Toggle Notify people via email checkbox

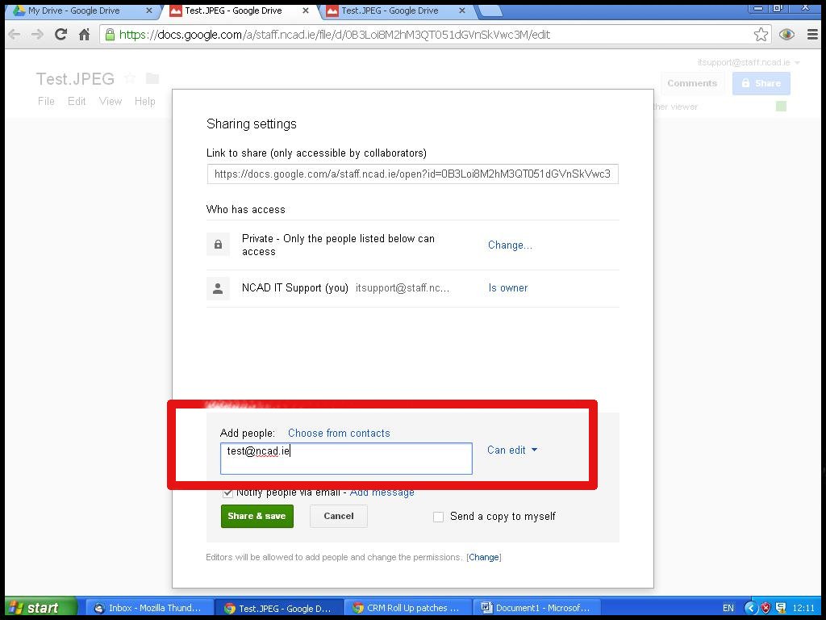[x=227, y=492]
